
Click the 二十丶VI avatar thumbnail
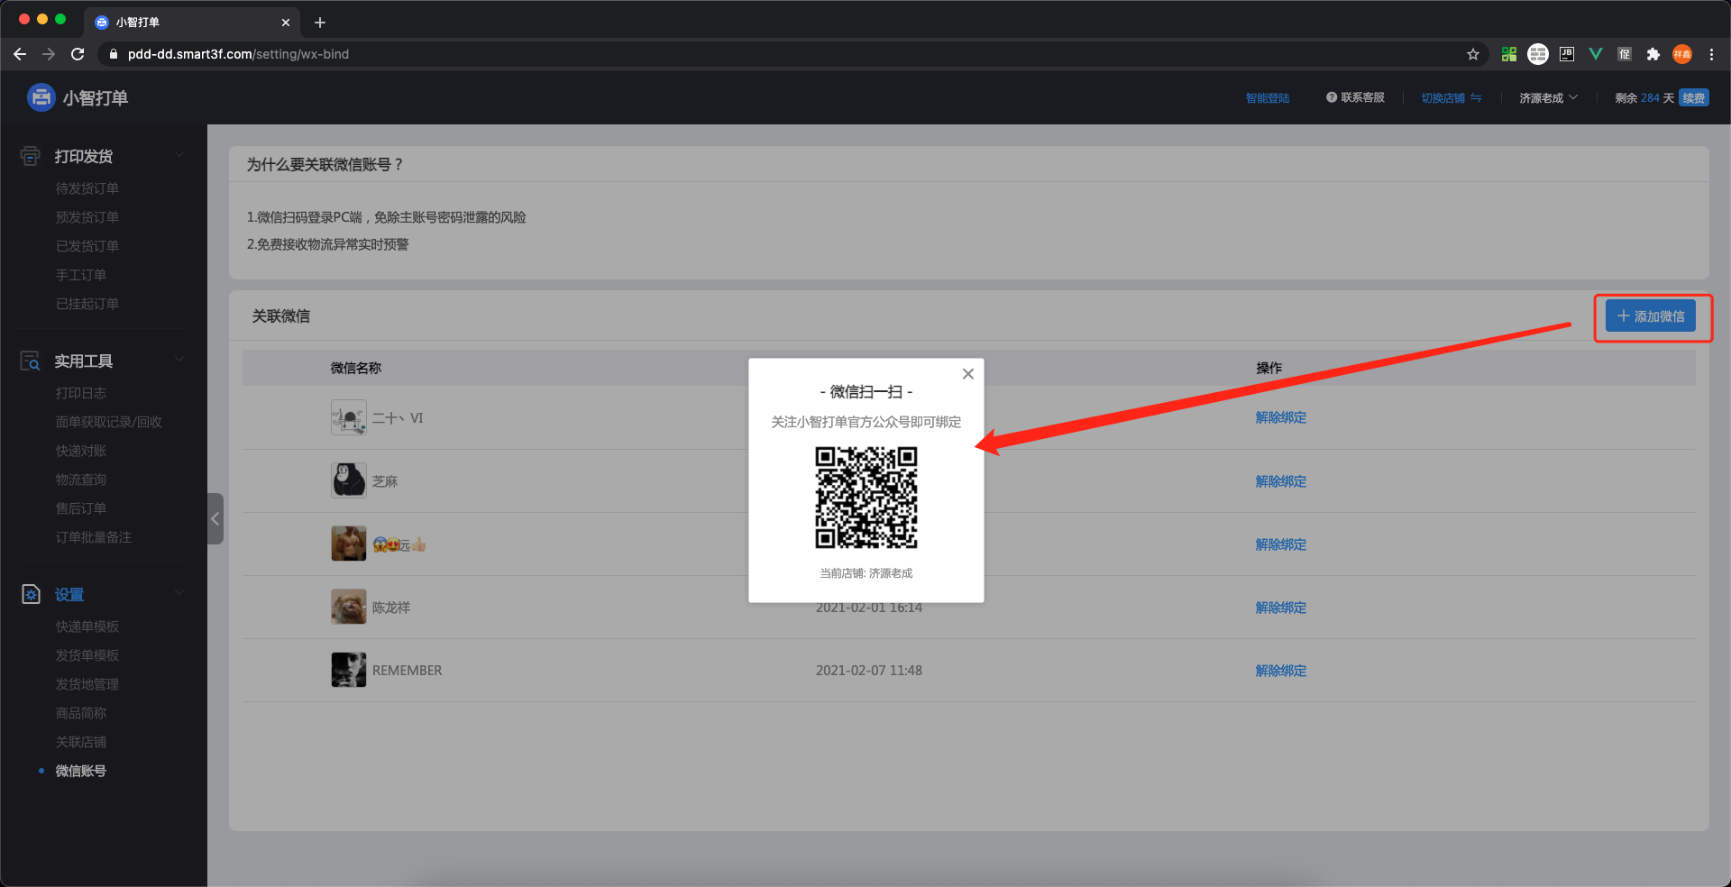pos(348,417)
